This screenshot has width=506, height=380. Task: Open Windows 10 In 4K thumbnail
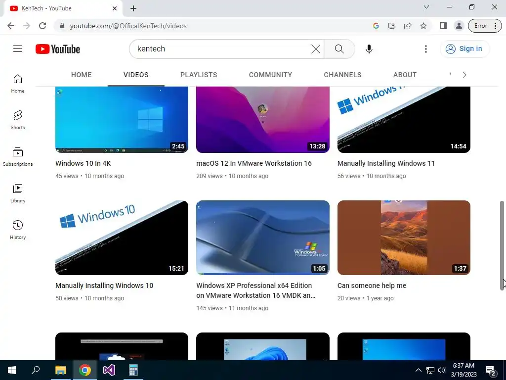coord(122,119)
